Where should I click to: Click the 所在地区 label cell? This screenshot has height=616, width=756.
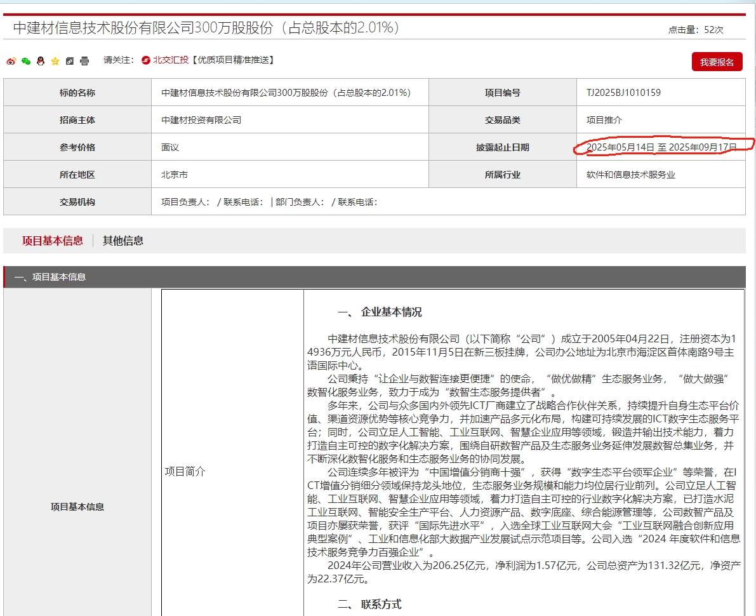coord(77,175)
